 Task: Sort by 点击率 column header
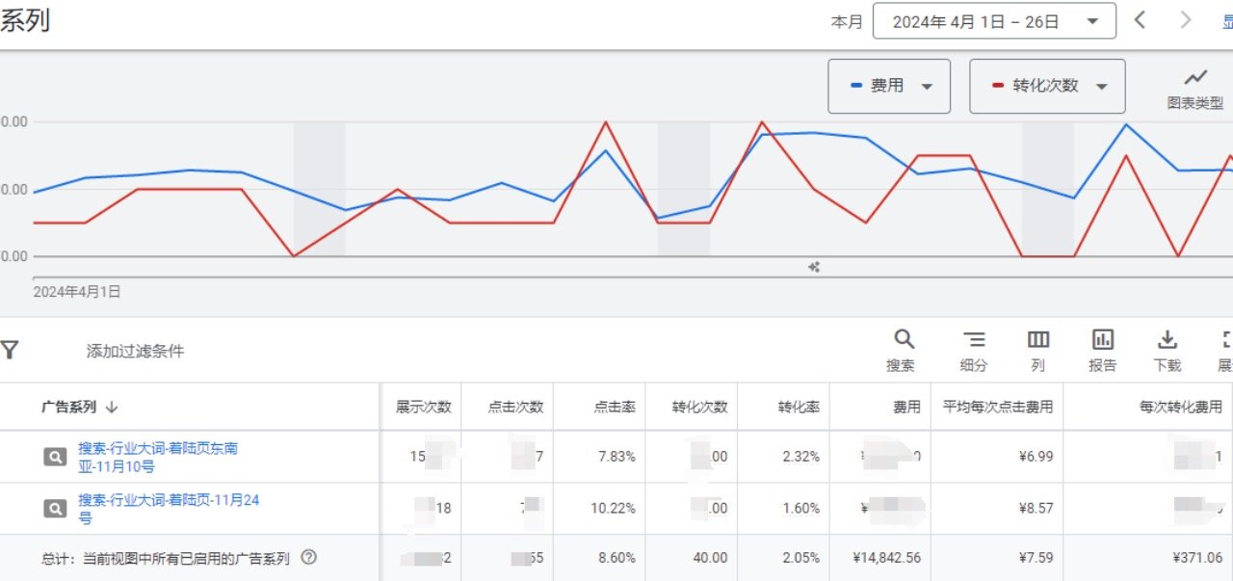[615, 407]
